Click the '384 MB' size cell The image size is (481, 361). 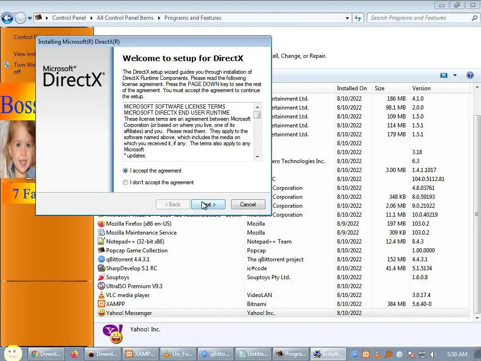click(396, 304)
